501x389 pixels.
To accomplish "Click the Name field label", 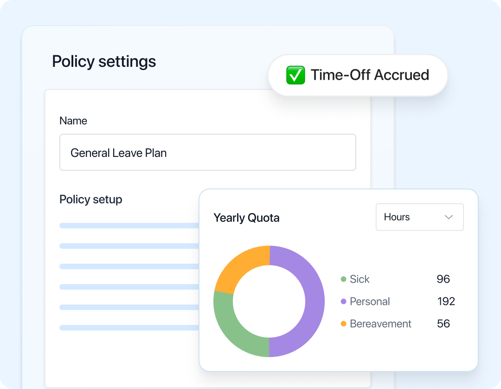I will [x=73, y=121].
